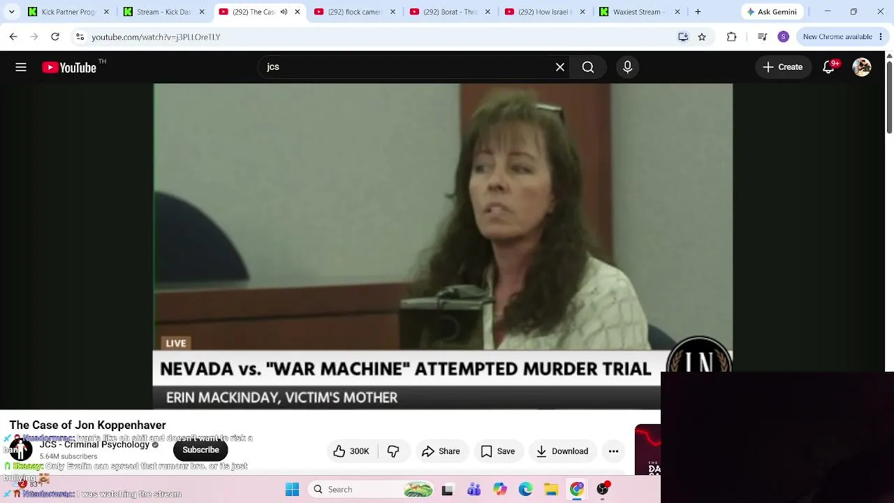
Task: Click the page vertical scrollbar
Action: [x=889, y=98]
